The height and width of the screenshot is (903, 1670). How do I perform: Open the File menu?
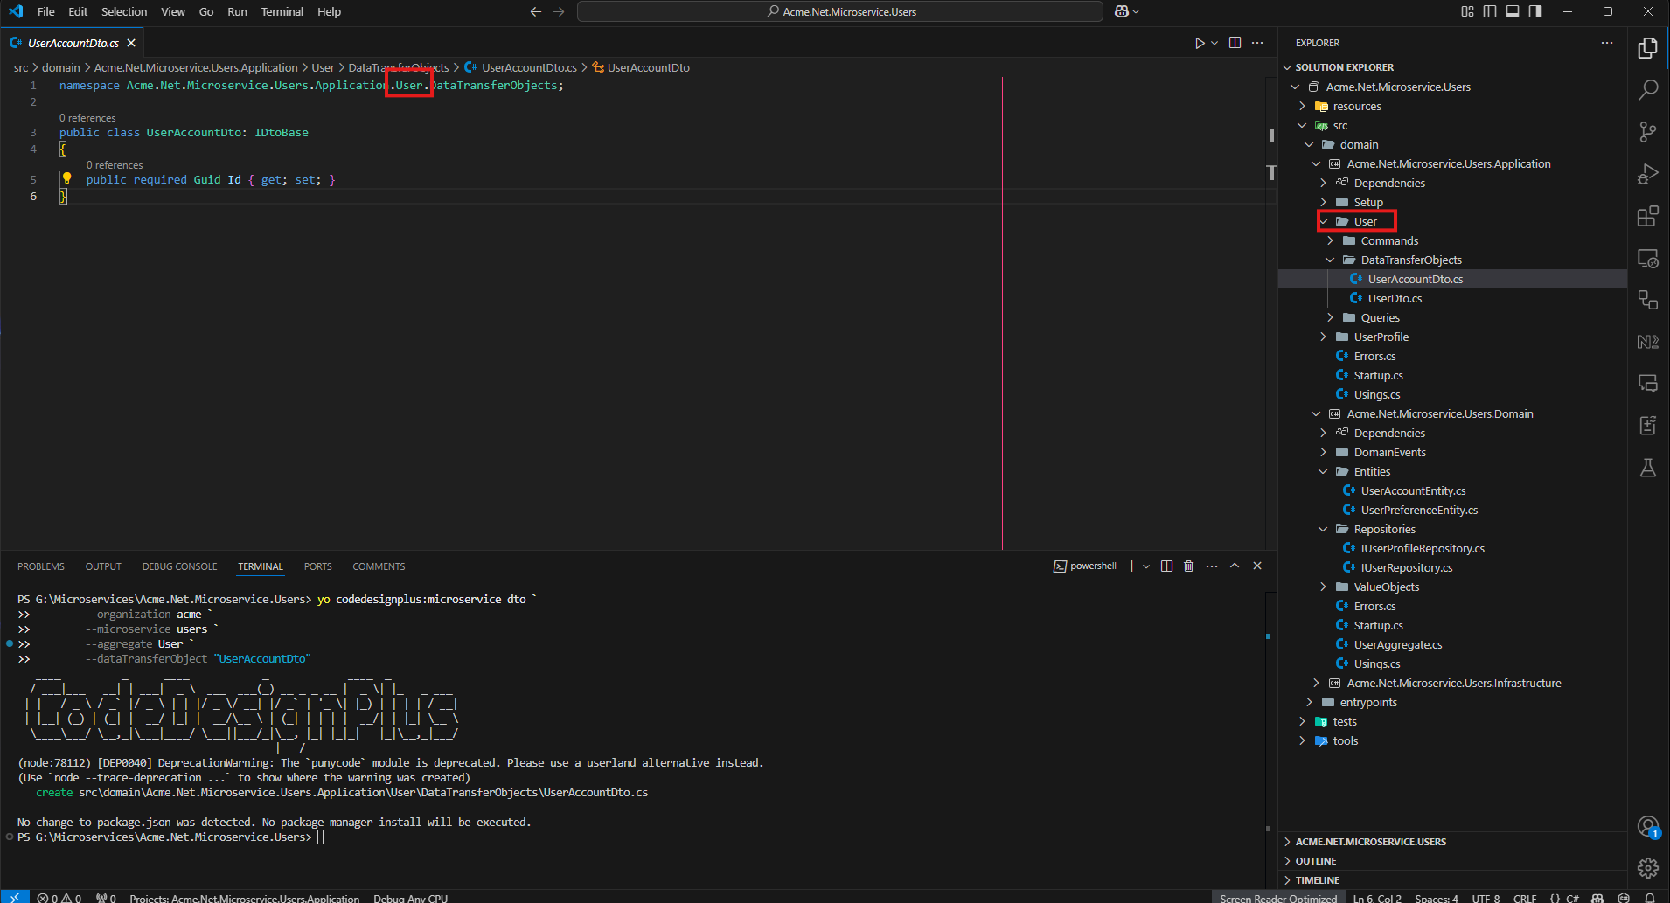coord(46,11)
